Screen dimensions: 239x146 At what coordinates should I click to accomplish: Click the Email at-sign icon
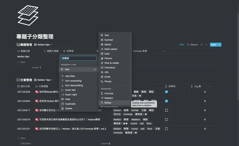(x=102, y=77)
